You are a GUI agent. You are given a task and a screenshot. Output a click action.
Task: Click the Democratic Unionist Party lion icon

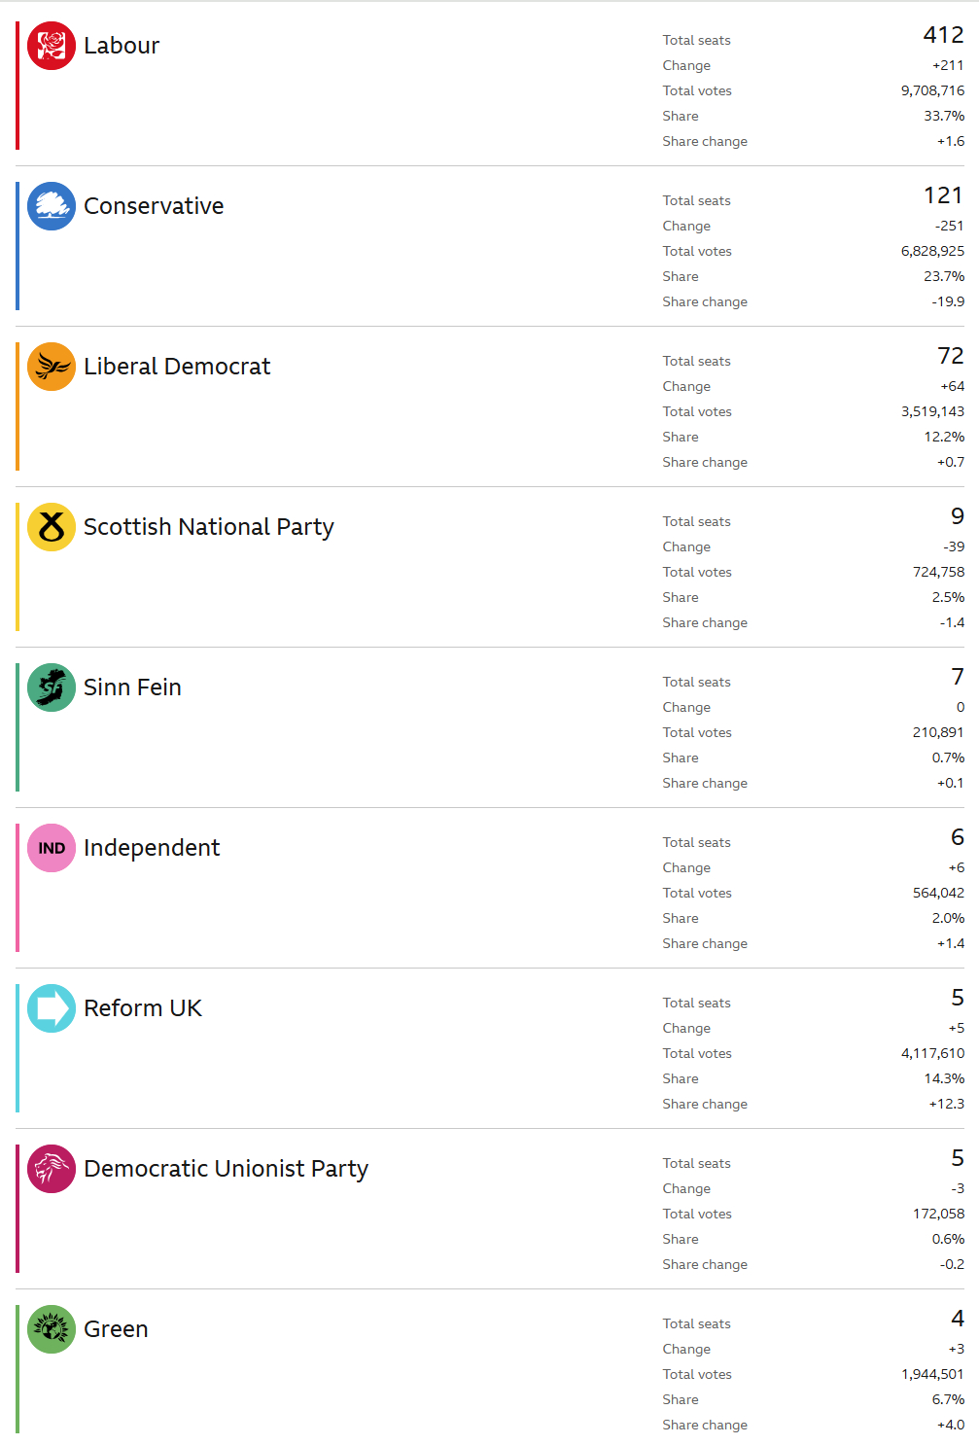pyautogui.click(x=52, y=1169)
